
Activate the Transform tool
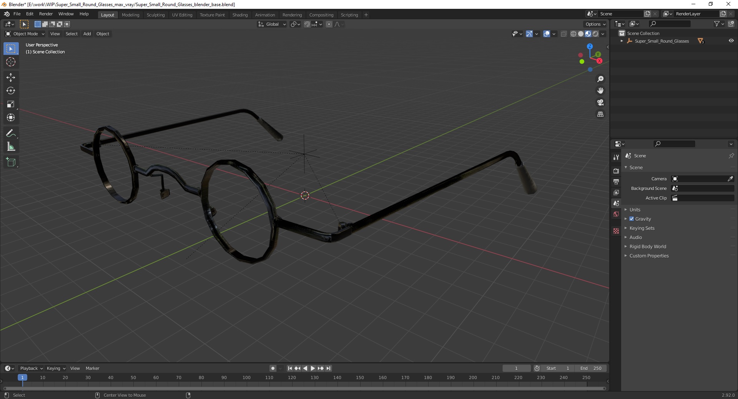point(11,118)
